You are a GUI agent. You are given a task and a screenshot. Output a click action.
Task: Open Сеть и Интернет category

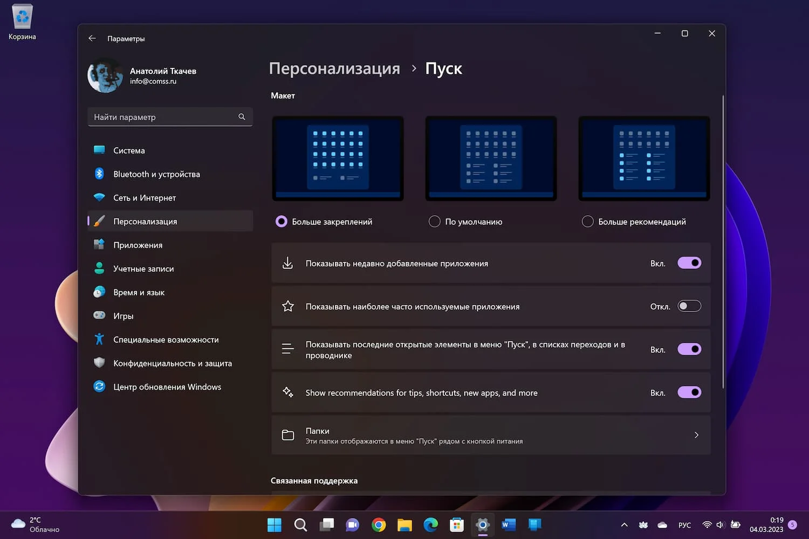tap(170, 198)
